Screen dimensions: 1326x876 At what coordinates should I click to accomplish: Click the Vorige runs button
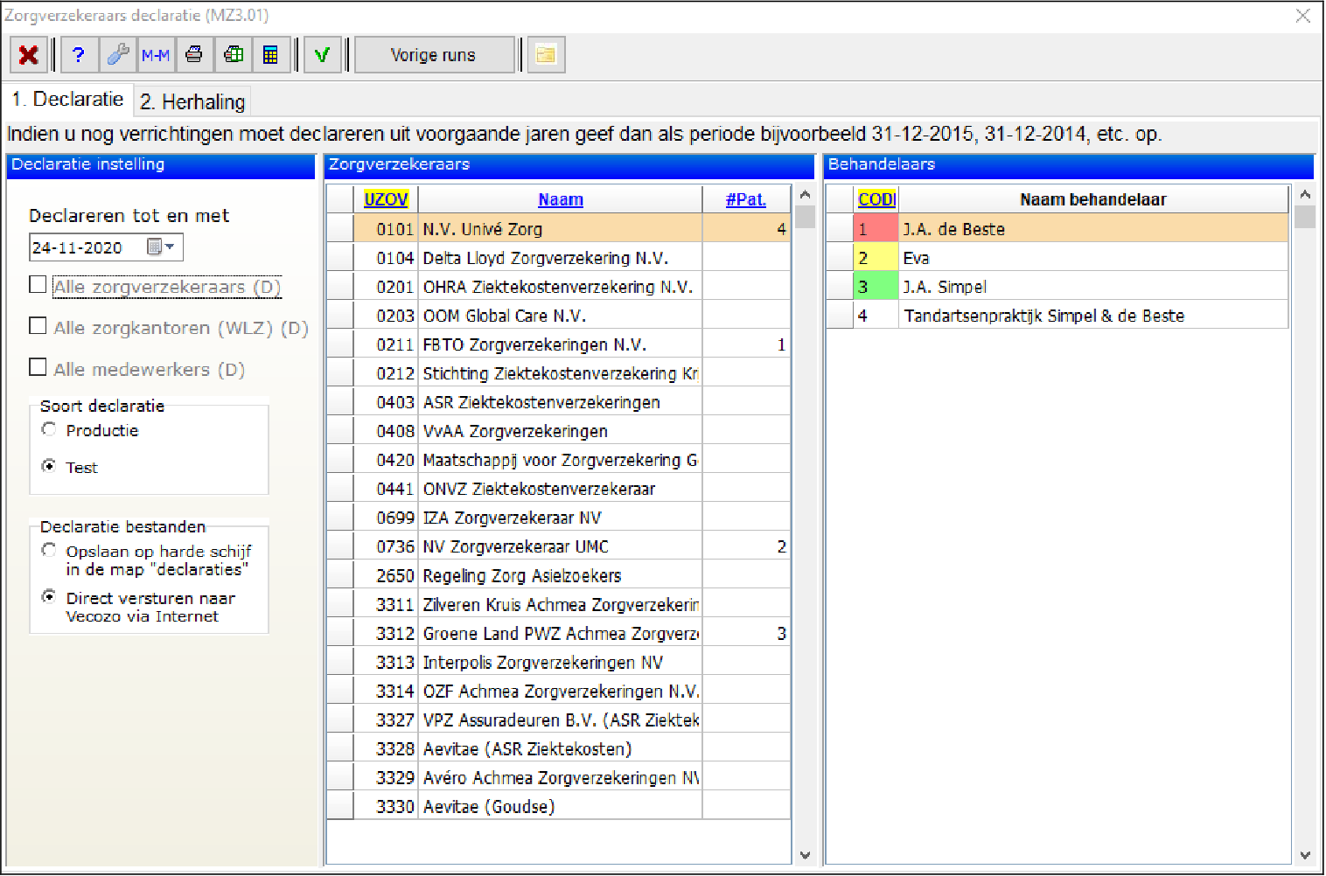(x=434, y=55)
